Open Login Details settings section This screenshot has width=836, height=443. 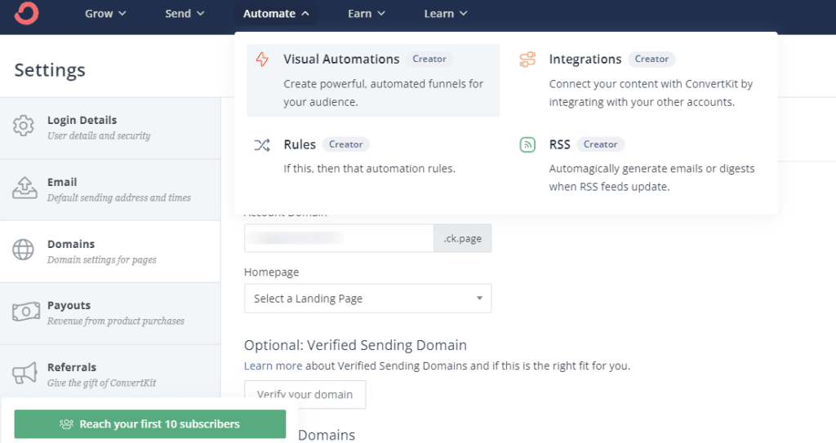(x=110, y=128)
